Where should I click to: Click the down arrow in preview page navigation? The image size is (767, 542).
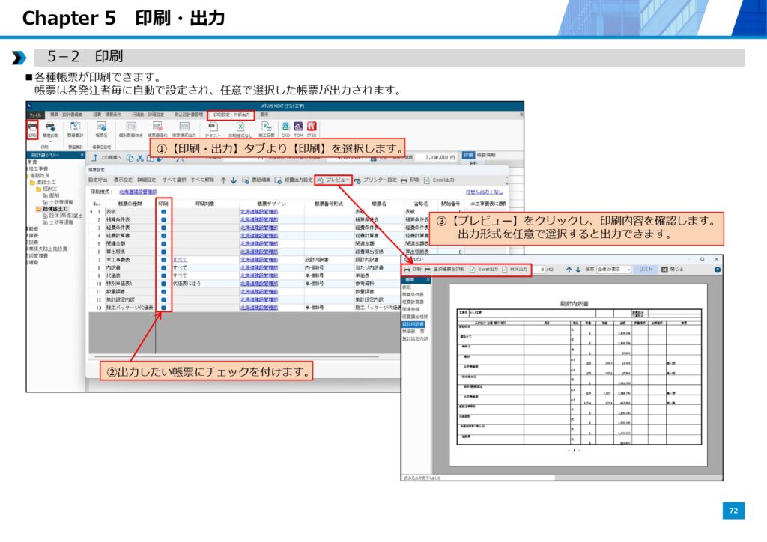click(x=577, y=269)
